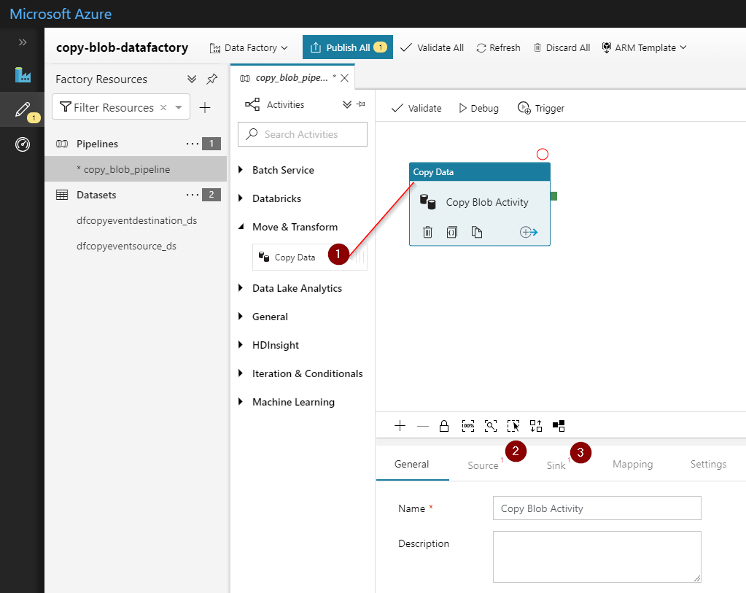Close the copy_blob_pipeline tab
The width and height of the screenshot is (746, 593).
coord(345,78)
